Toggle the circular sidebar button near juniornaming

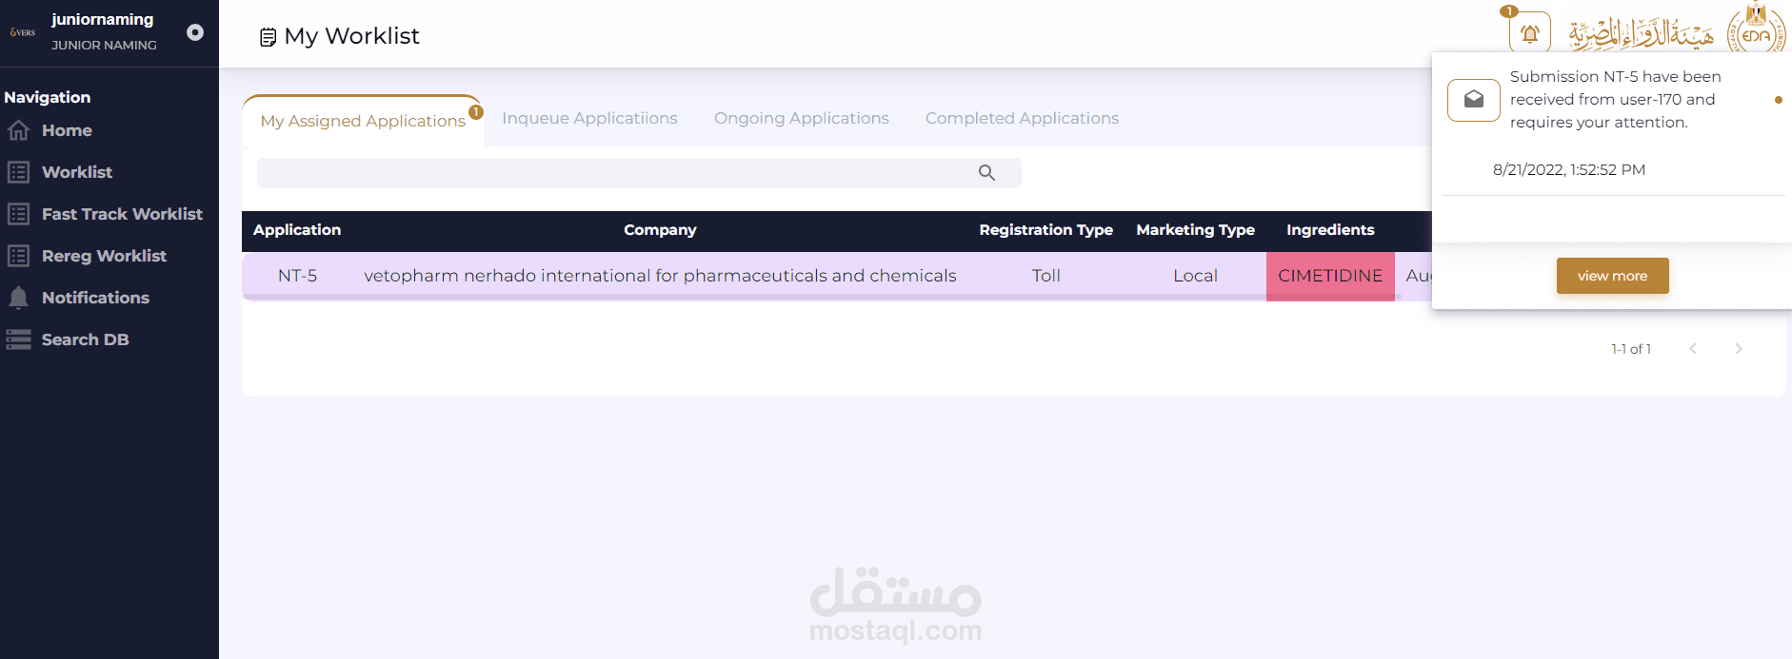click(195, 32)
